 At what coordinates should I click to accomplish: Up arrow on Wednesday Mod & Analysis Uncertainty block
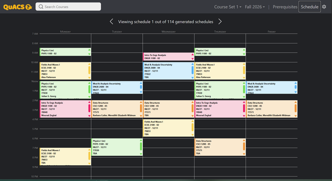point(193,64)
